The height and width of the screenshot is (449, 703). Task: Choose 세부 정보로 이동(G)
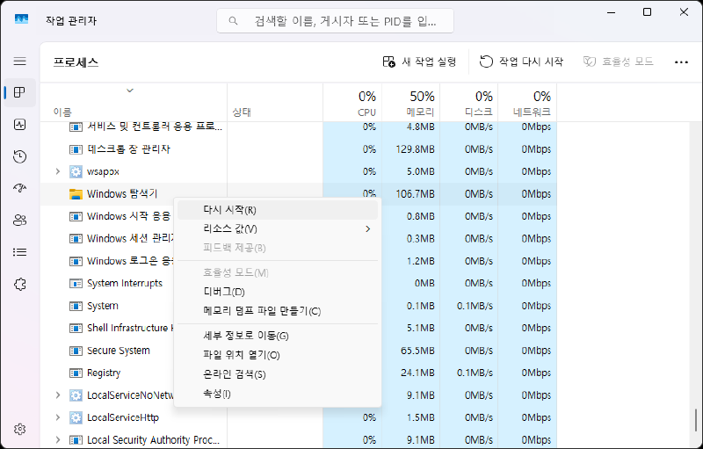tap(278, 336)
